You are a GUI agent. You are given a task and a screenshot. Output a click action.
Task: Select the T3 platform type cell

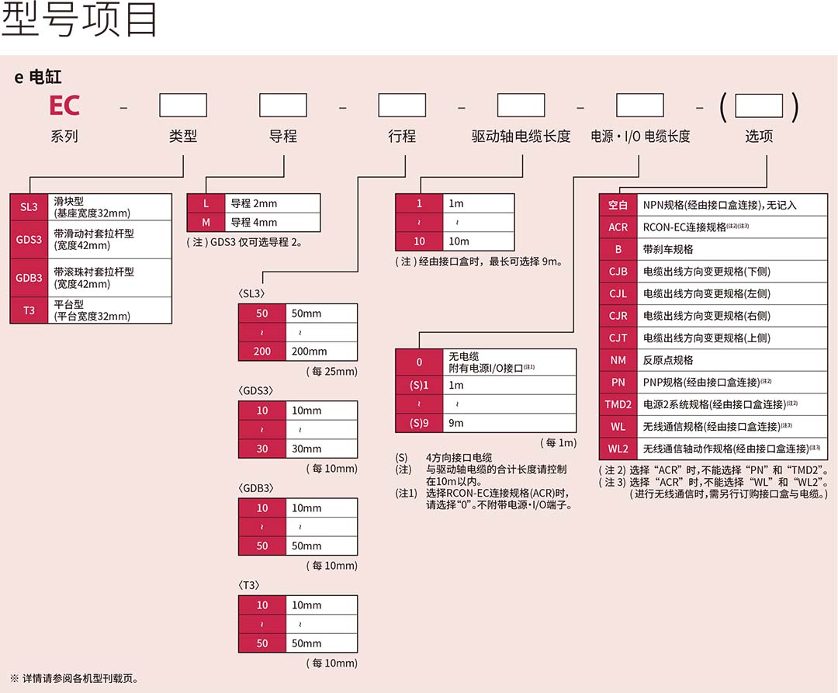click(29, 310)
